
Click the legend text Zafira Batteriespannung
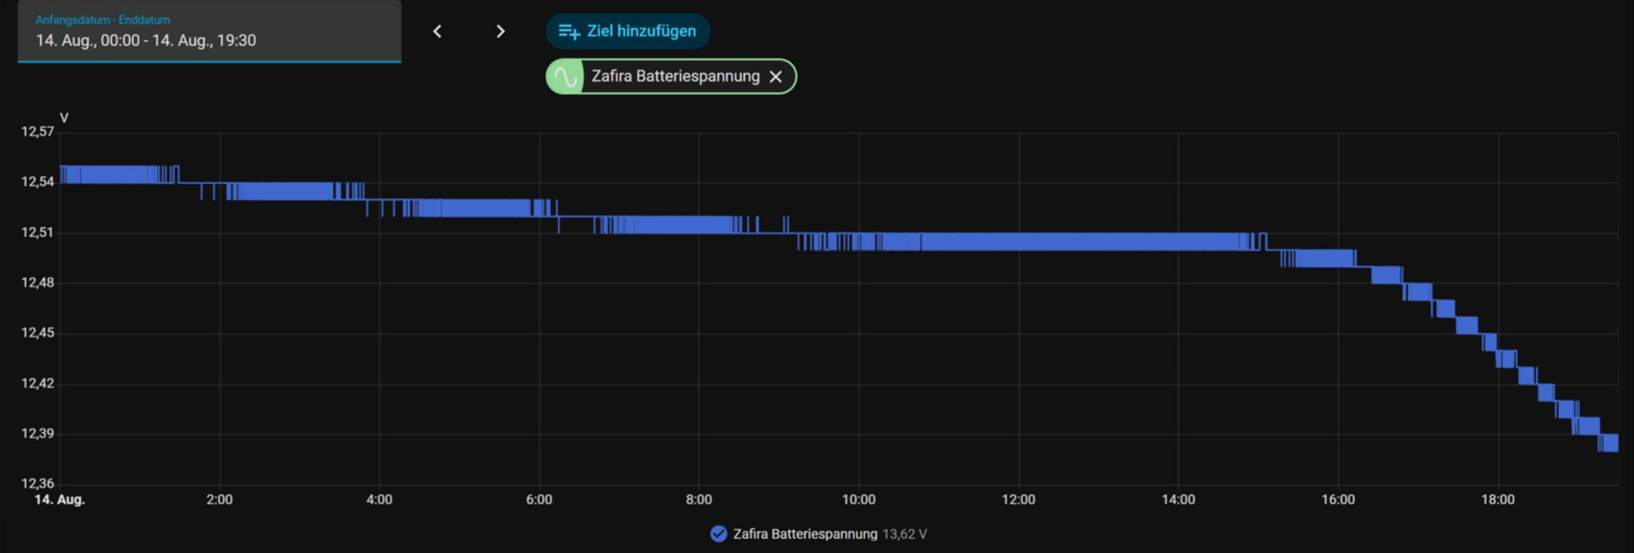[x=805, y=533]
